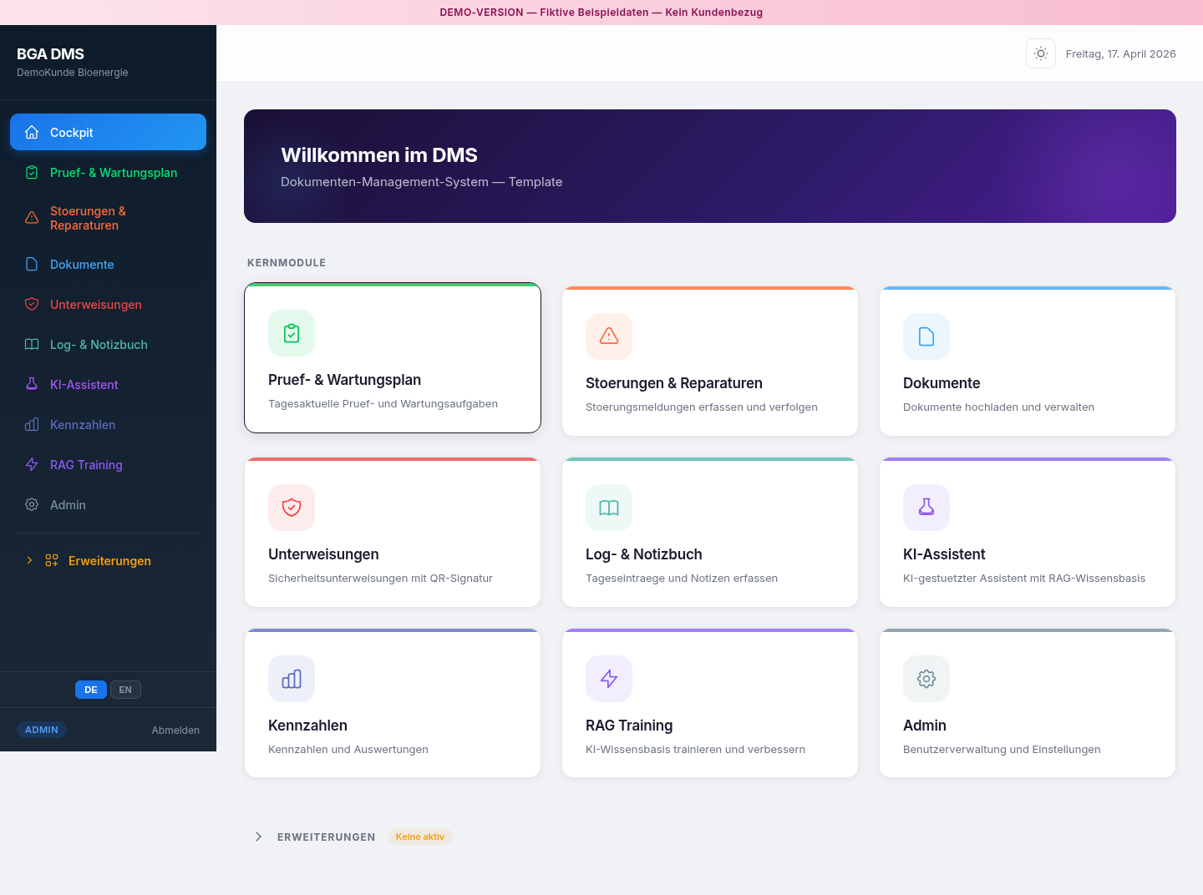
Task: Click the book icon on Log- & Notizbuch card
Action: click(x=609, y=508)
